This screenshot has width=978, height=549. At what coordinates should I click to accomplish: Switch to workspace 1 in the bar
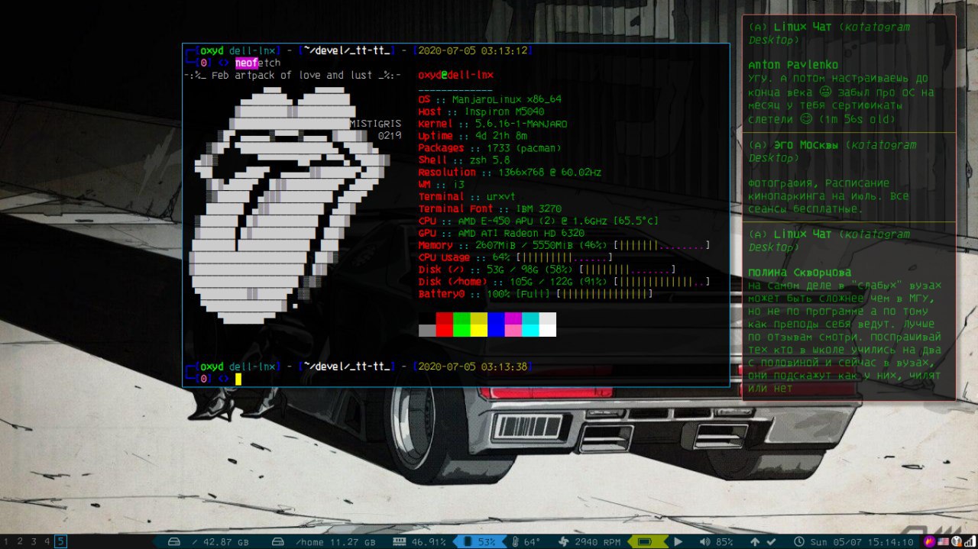(x=6, y=541)
